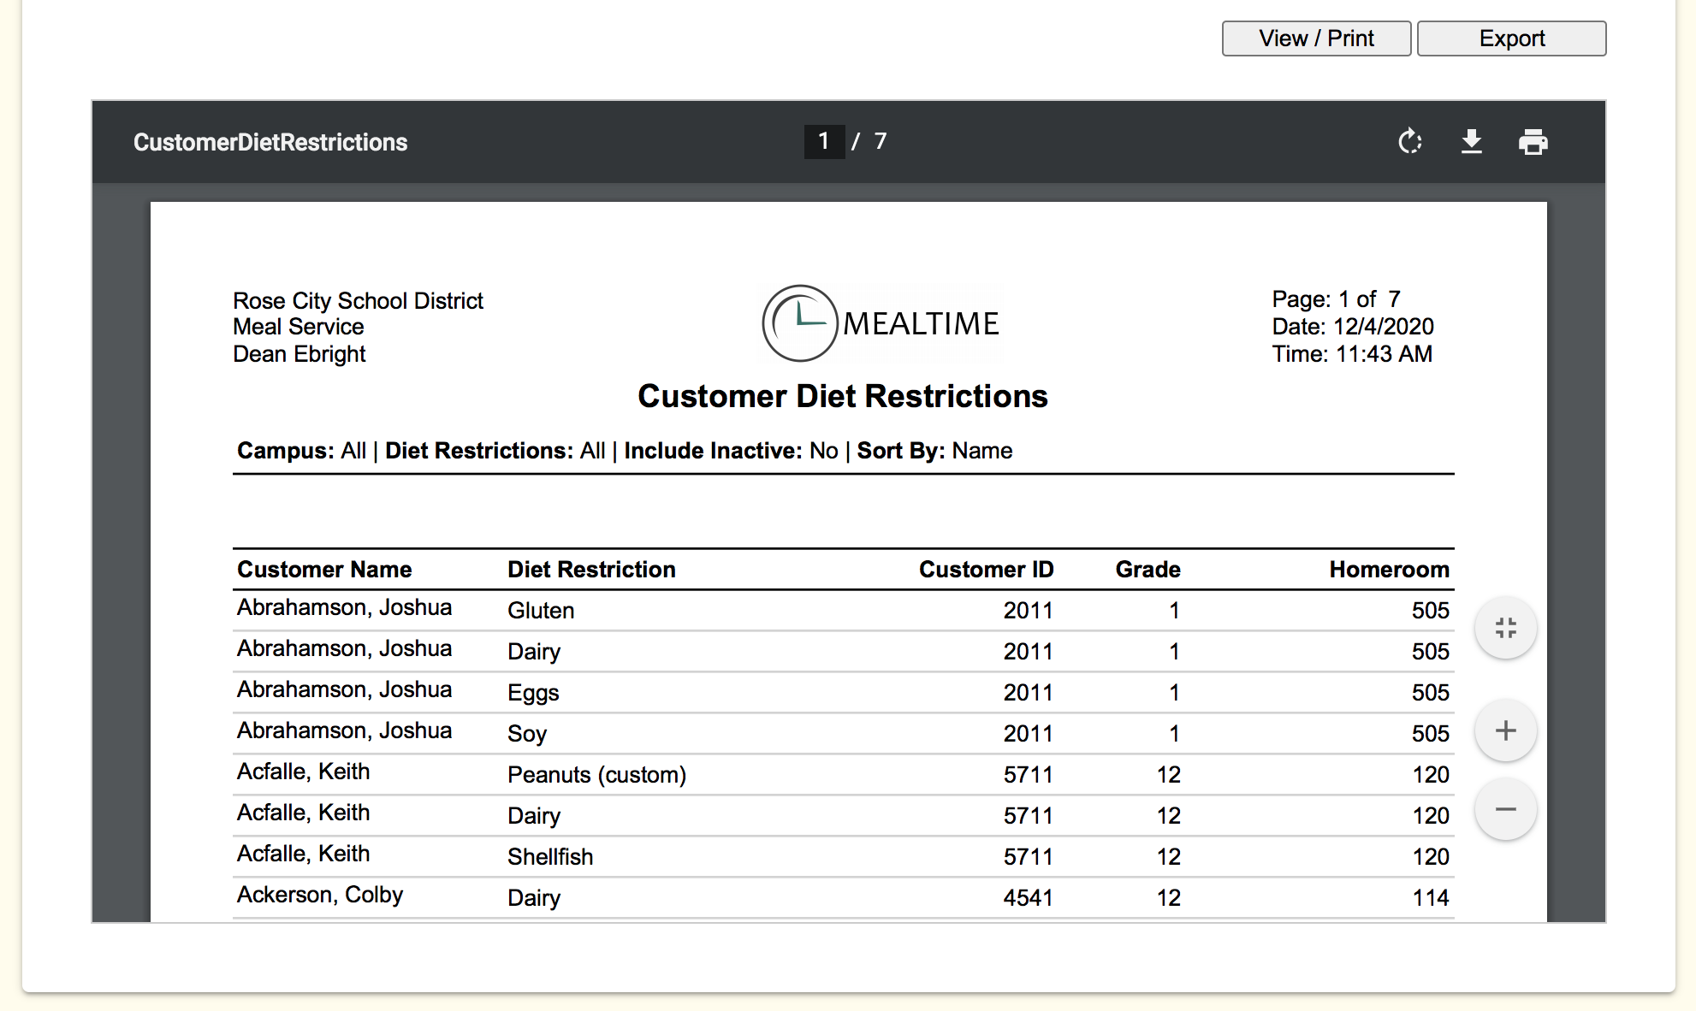Click the fit to page icon
Image resolution: width=1696 pixels, height=1011 pixels.
click(1505, 628)
